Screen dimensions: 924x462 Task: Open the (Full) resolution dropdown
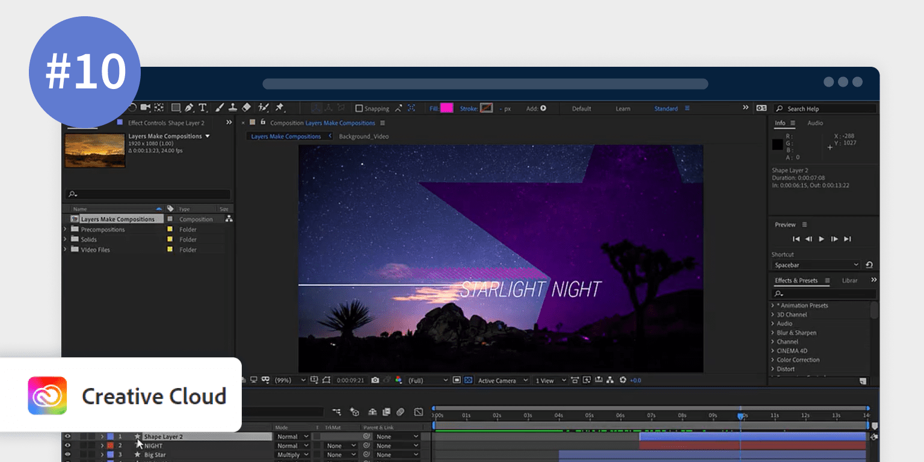click(x=428, y=380)
